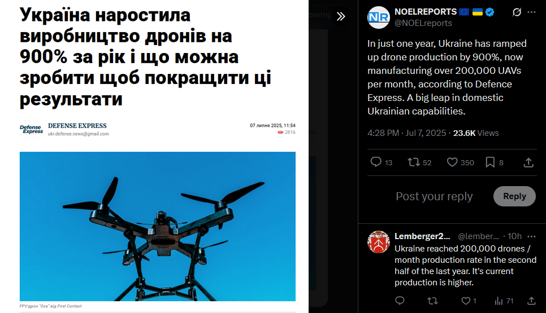This screenshot has height=313, width=546.
Task: Click the Post your reply field
Action: pyautogui.click(x=434, y=196)
